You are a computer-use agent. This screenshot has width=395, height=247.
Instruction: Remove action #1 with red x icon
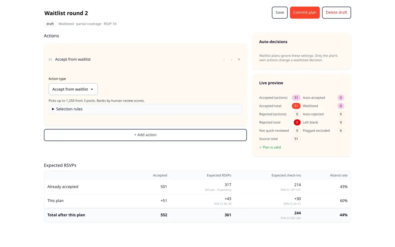tap(239, 60)
